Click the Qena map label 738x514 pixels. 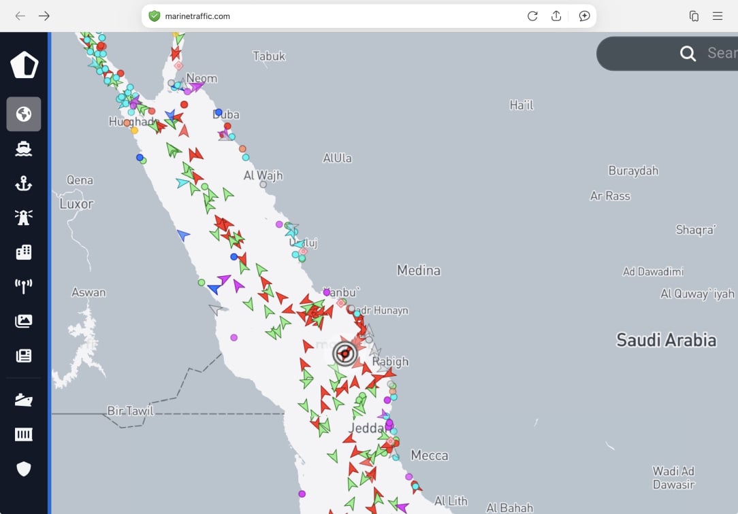80,180
